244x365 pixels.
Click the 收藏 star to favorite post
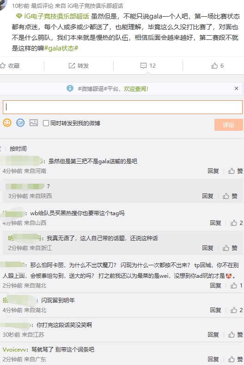(3, 66)
